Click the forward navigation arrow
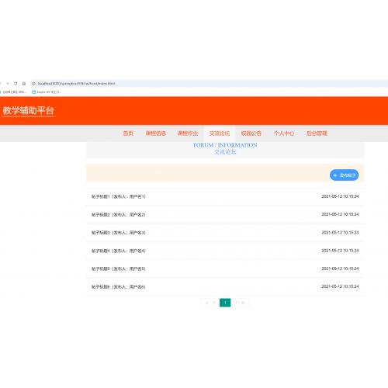388x388 pixels. click(8, 83)
